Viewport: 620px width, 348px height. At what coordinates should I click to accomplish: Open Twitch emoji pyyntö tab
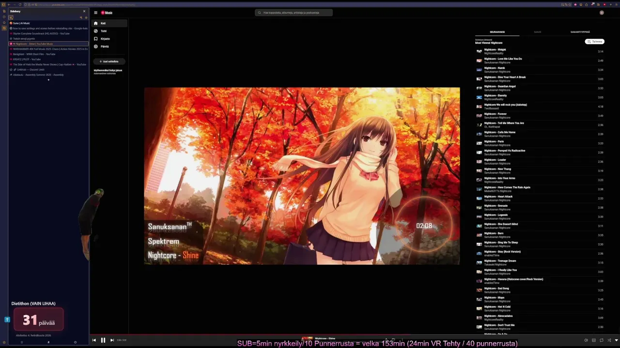click(48, 39)
